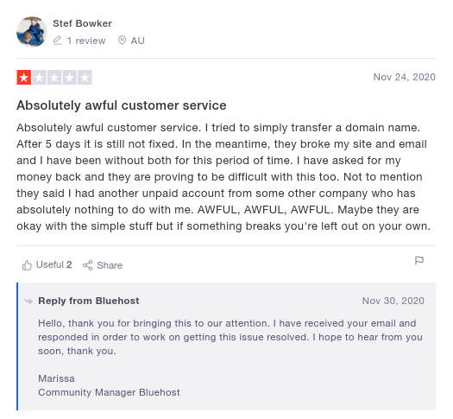453x419 pixels.
Task: Click the review date Nov 24, 2020
Action: [404, 77]
